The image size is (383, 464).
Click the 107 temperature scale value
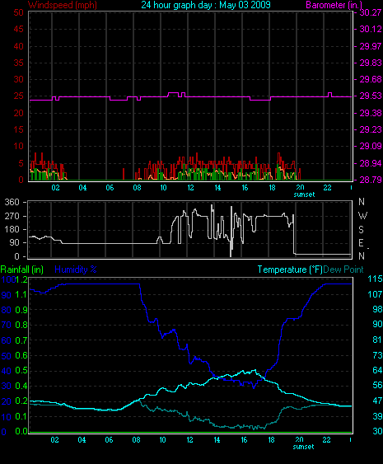point(375,294)
